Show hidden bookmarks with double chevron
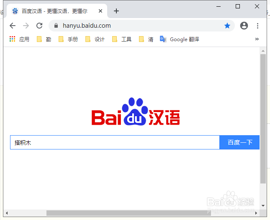This screenshot has height=220, width=270. [257, 39]
